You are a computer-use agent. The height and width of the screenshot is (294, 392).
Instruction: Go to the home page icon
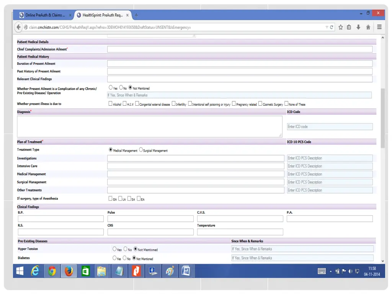coord(368,27)
